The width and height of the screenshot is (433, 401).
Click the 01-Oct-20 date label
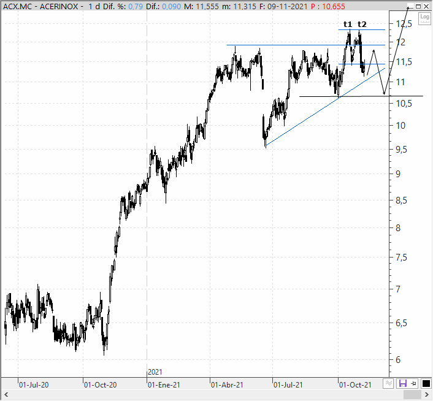[x=101, y=384]
